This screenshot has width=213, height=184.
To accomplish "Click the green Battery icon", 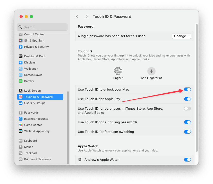I will pyautogui.click(x=21, y=81).
